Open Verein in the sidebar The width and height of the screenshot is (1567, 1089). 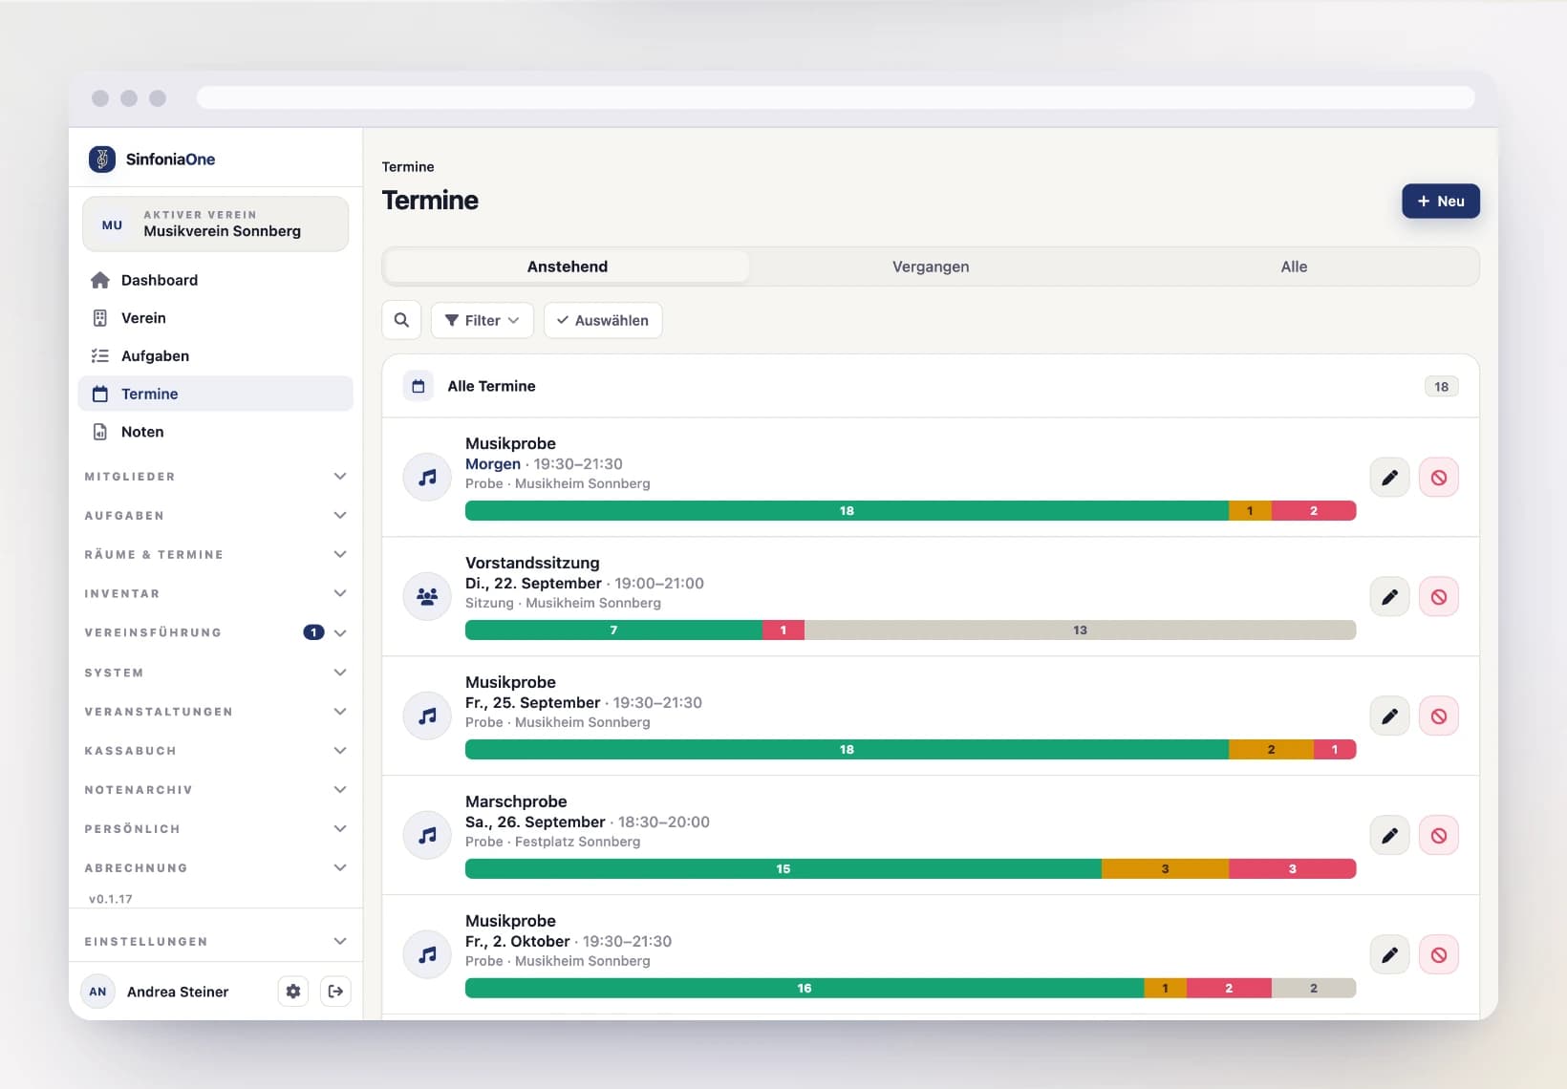pos(216,318)
